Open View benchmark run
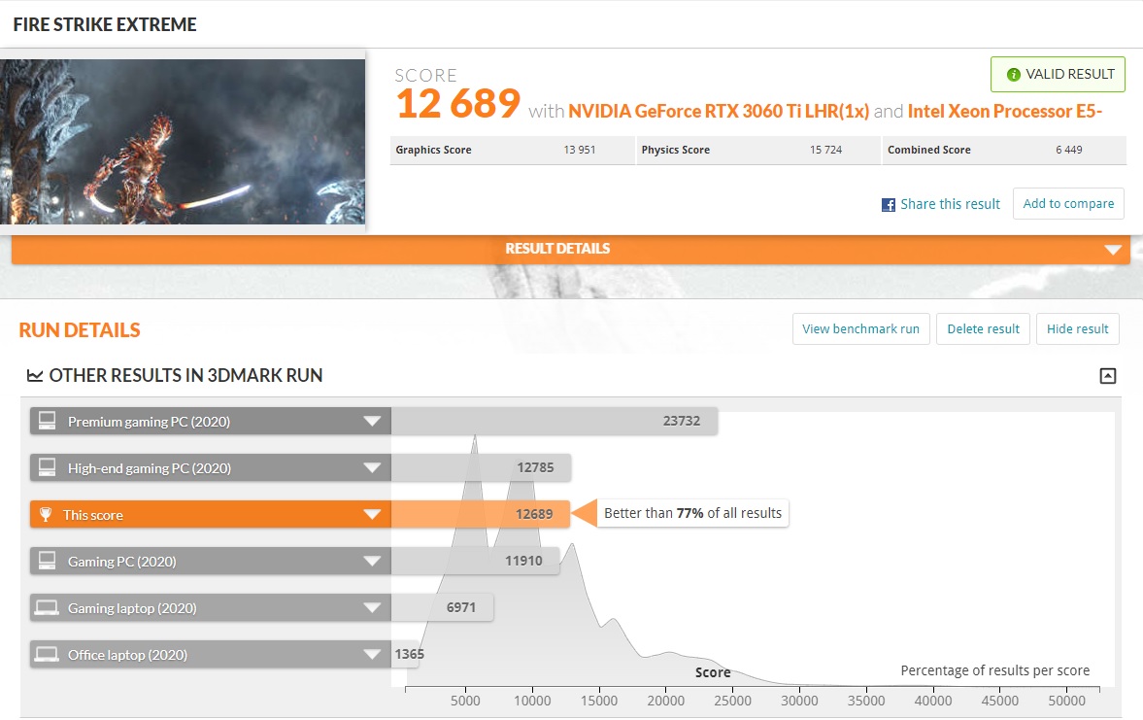 tap(861, 329)
